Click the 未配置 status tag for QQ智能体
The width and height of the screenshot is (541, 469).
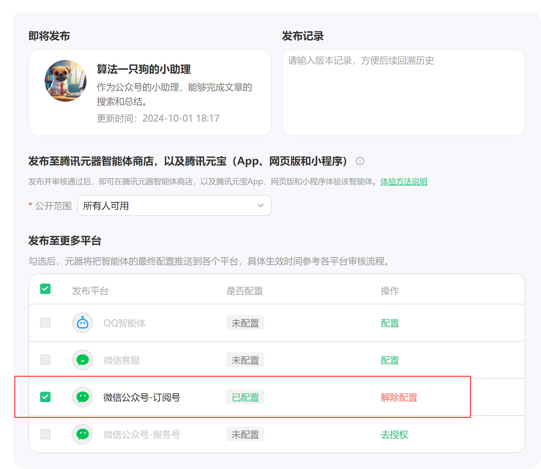pyautogui.click(x=245, y=323)
